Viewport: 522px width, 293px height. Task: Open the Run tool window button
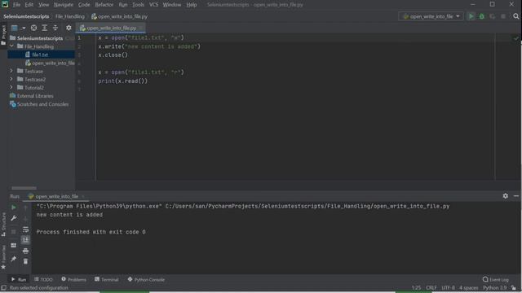[19, 279]
